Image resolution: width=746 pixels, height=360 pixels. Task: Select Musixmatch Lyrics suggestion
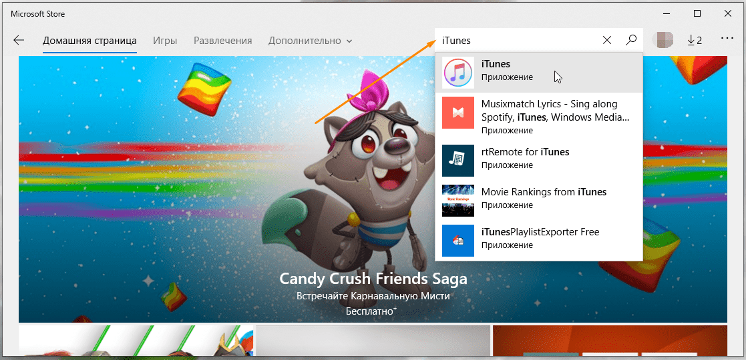(538, 117)
